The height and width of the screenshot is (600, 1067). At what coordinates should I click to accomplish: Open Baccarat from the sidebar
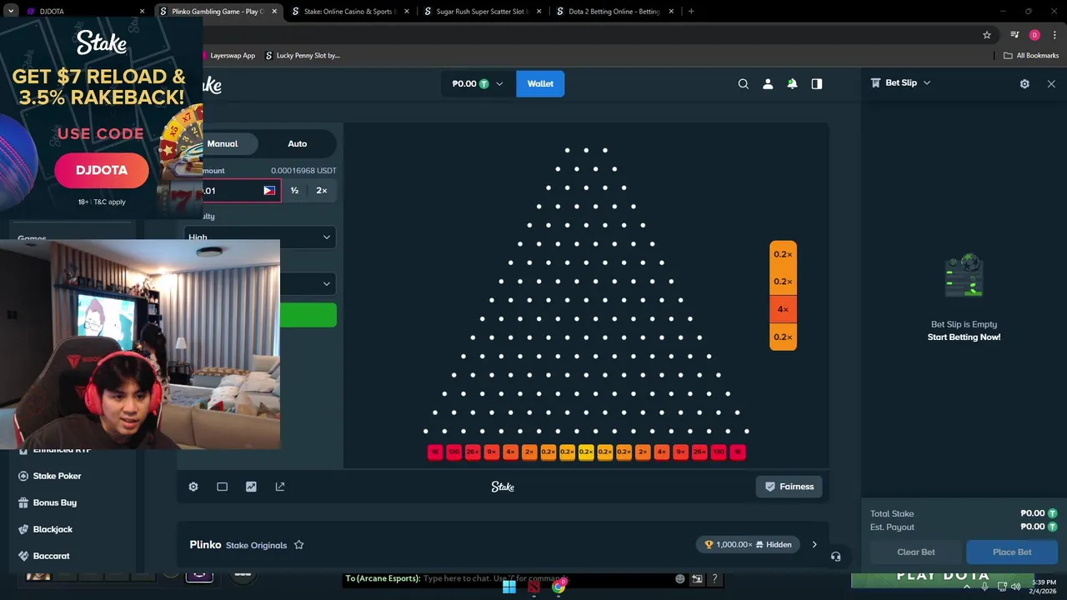coord(51,556)
